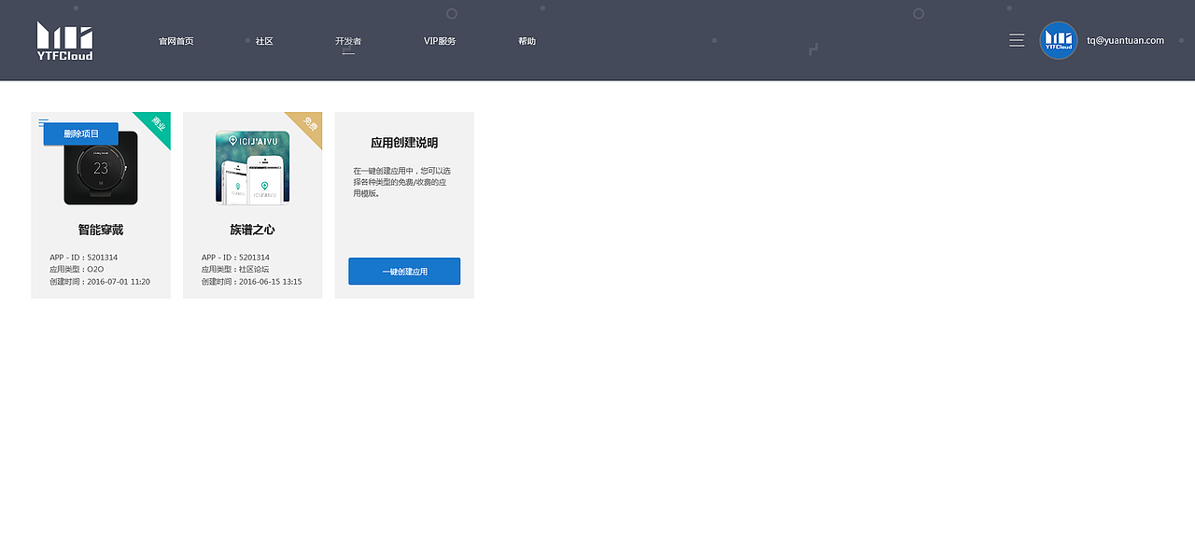Viewport: 1195px width, 560px height.
Task: Open the 官网首页 menu item
Action: coord(177,40)
